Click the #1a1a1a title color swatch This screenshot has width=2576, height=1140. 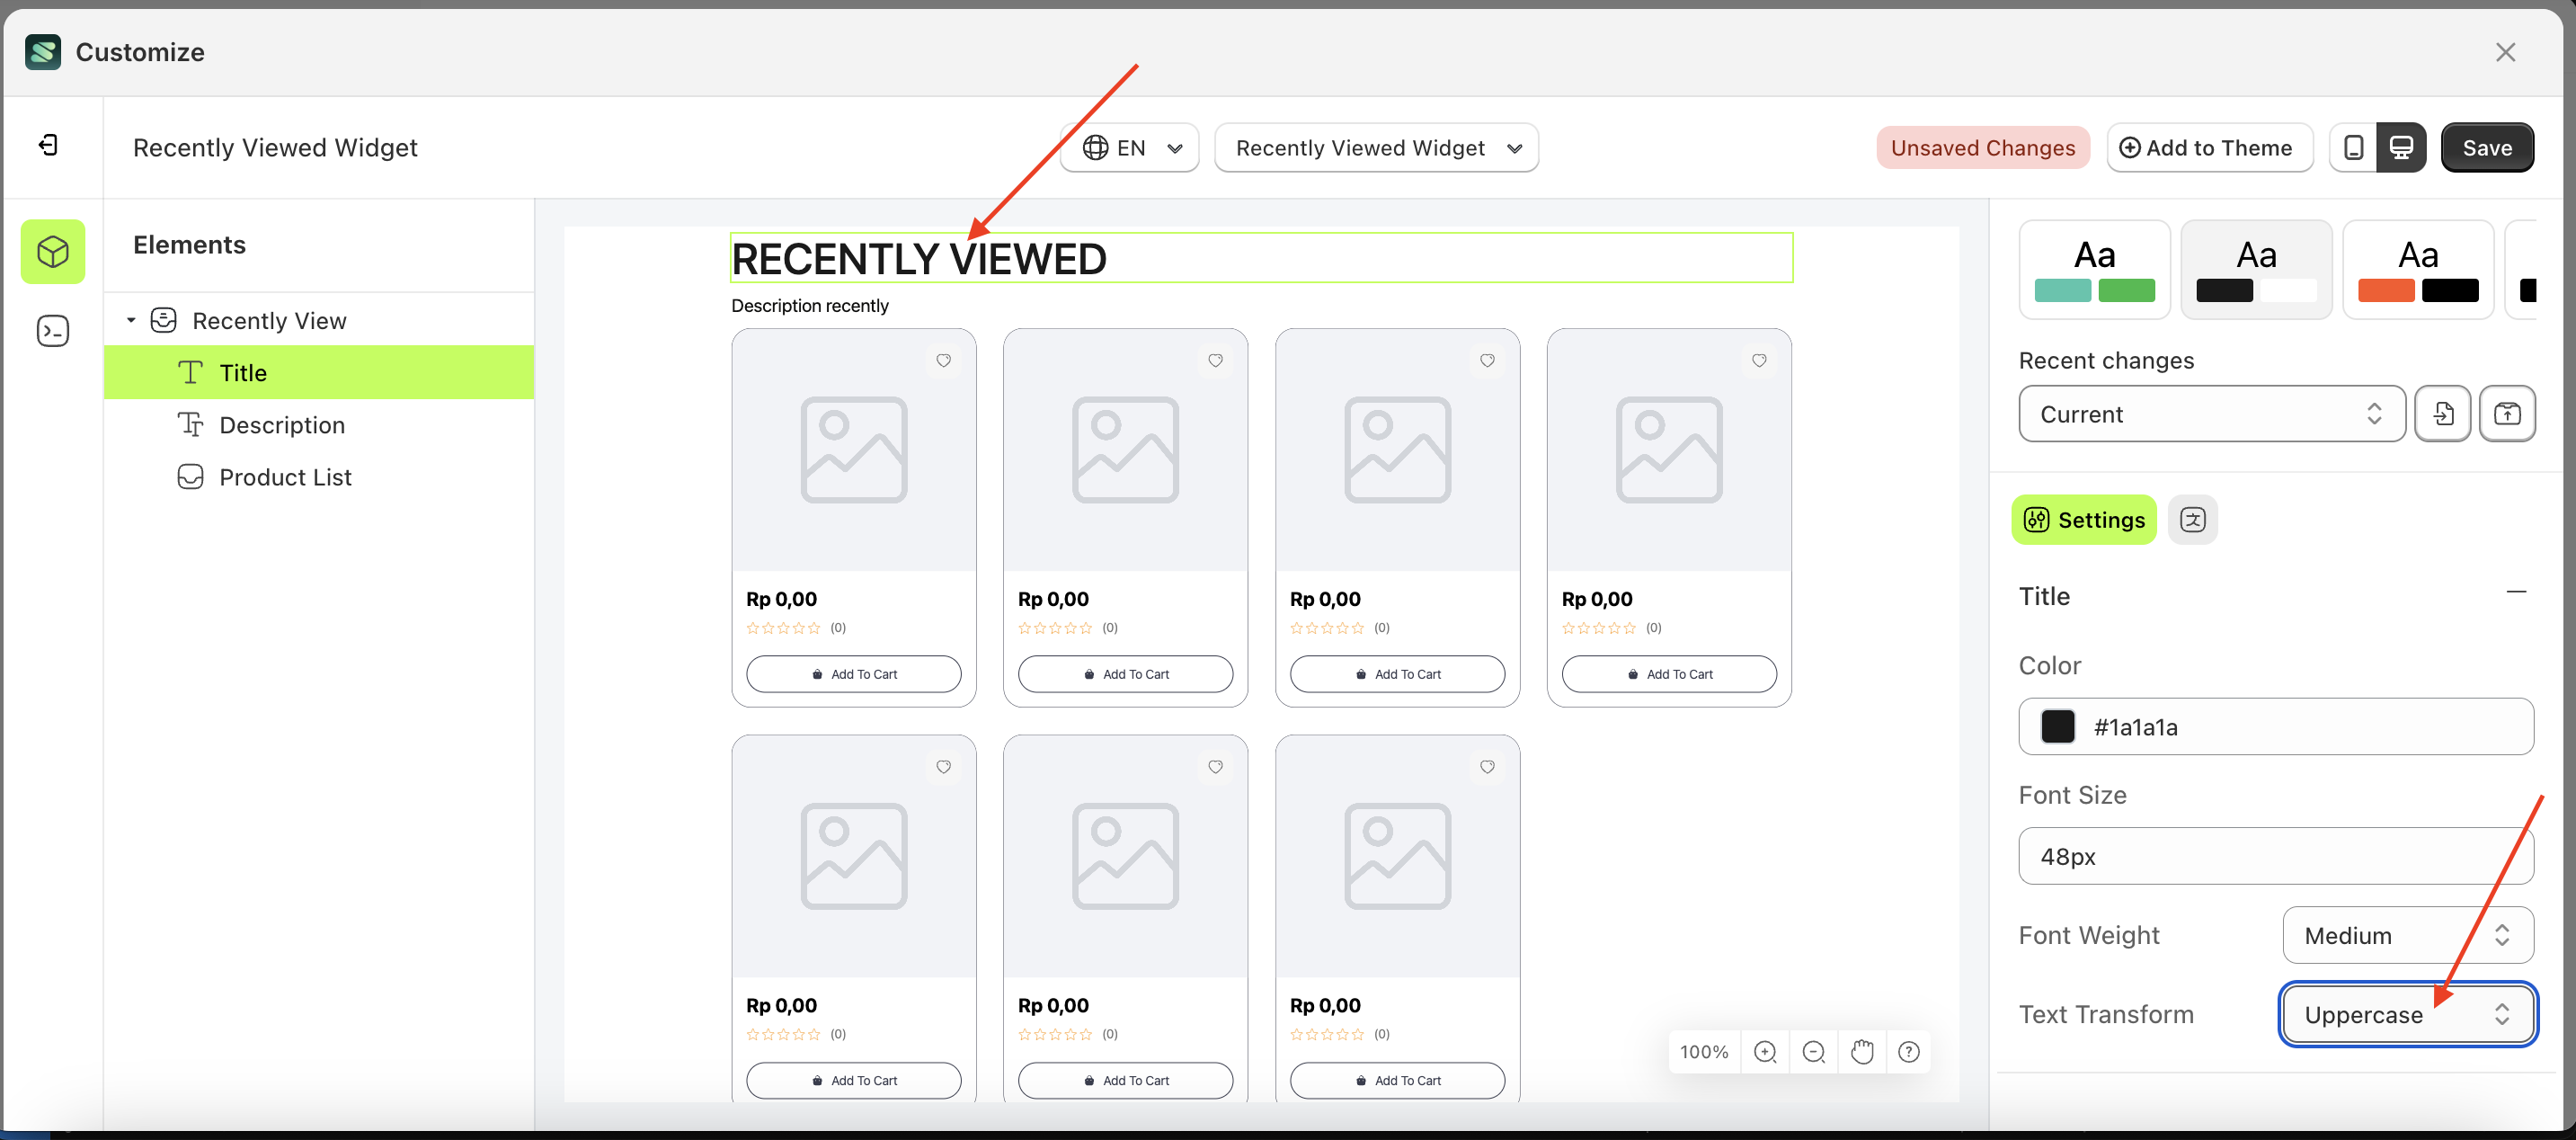(2057, 726)
